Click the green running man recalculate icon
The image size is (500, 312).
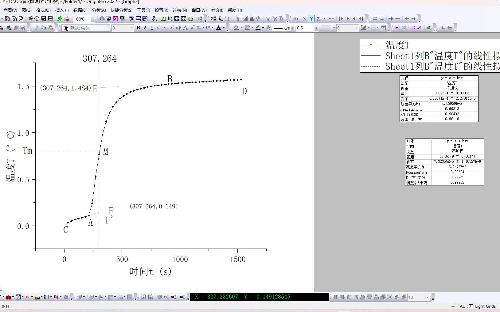60,19
